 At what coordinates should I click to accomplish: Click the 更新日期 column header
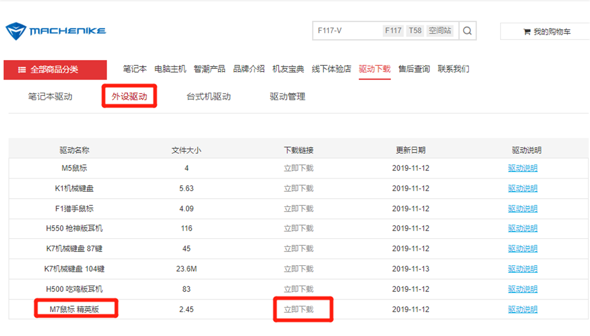pyautogui.click(x=411, y=150)
